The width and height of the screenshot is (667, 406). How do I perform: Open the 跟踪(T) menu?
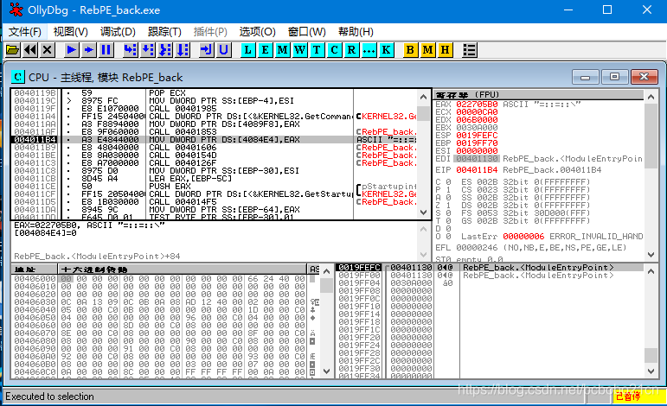[164, 32]
